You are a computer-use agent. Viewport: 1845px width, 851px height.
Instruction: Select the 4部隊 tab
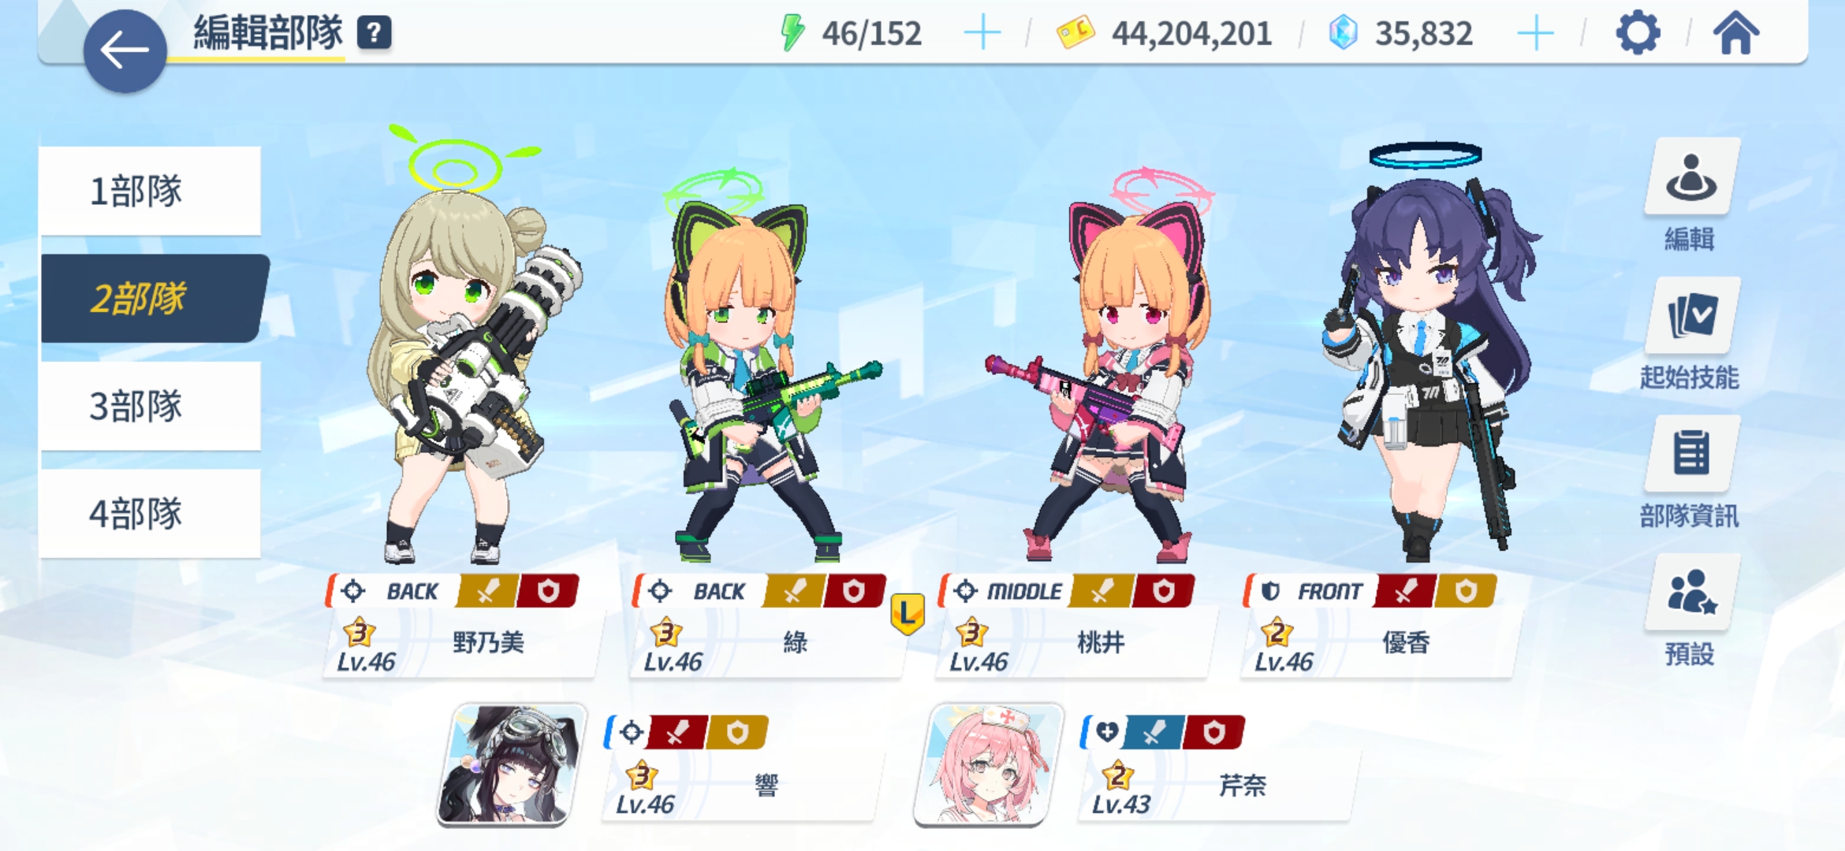tap(151, 514)
